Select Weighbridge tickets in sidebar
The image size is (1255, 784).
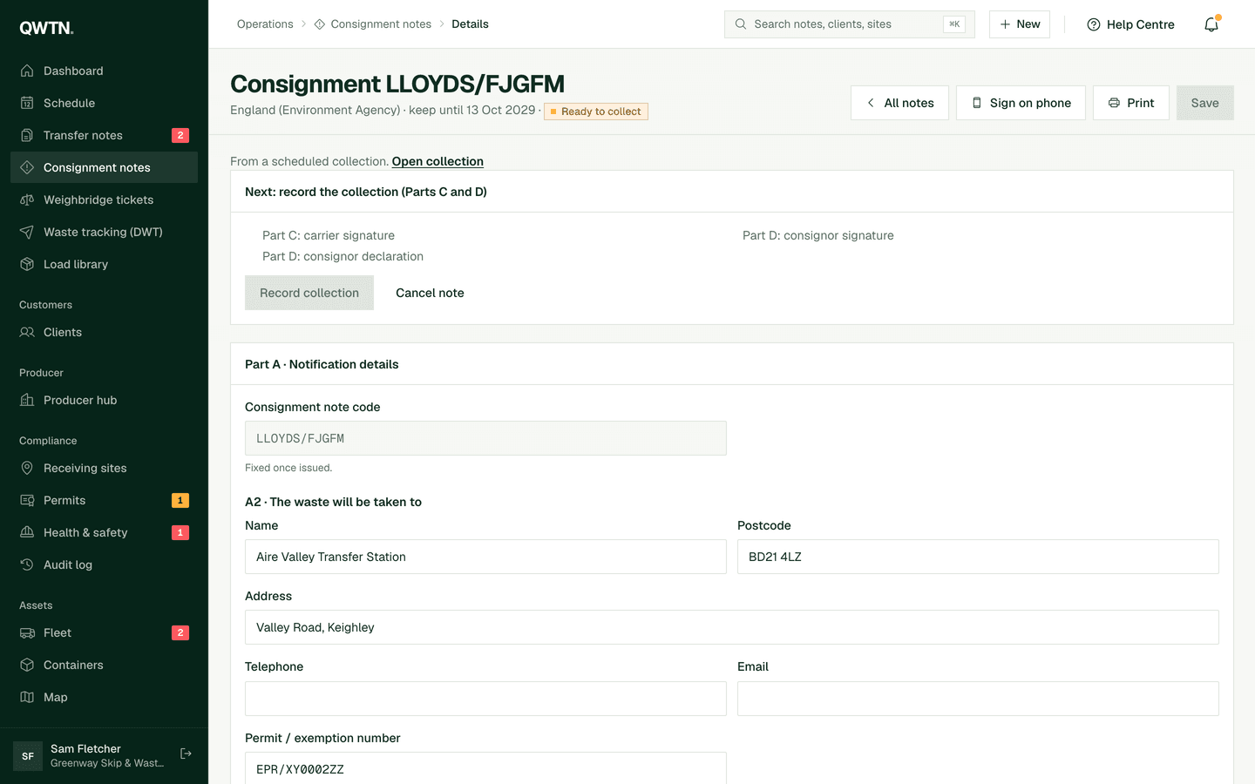pos(104,199)
